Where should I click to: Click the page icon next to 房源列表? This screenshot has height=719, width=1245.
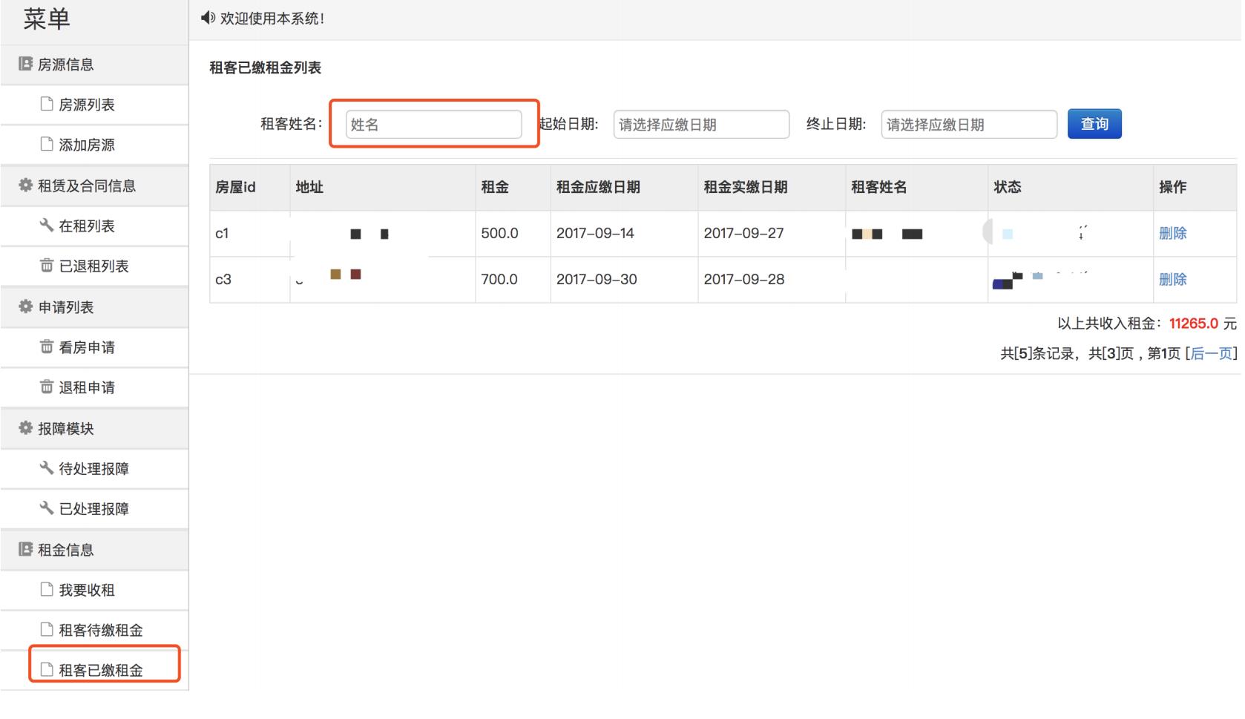(47, 104)
